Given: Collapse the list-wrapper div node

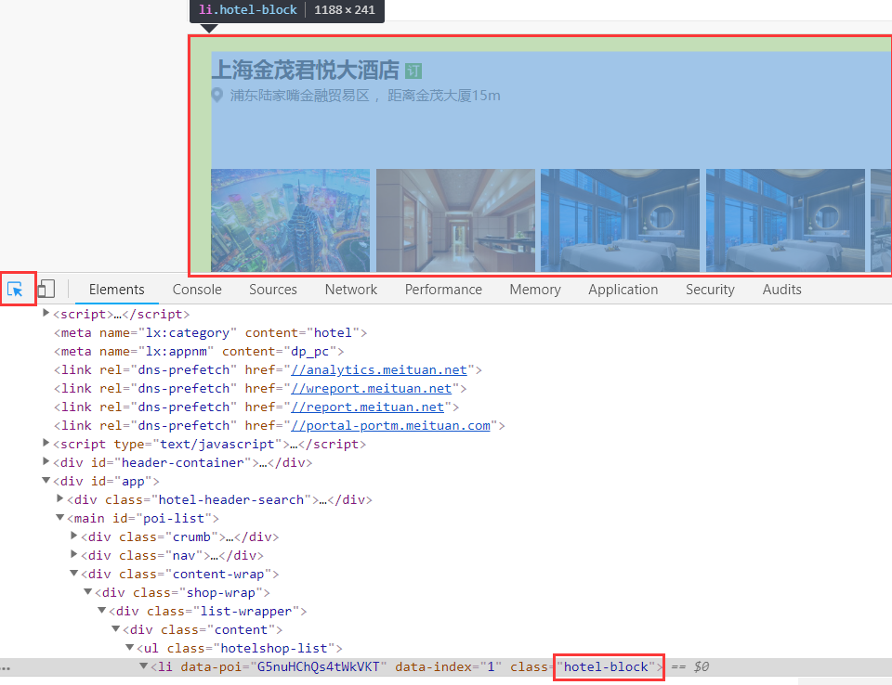Looking at the screenshot, I should pos(102,611).
